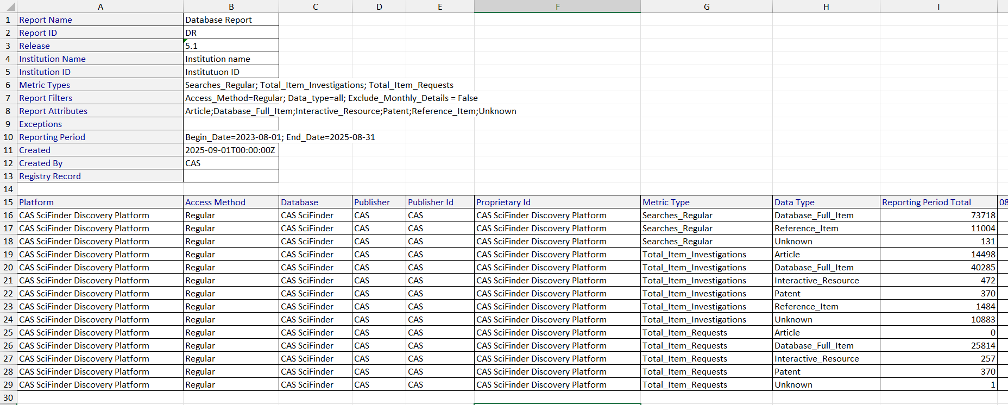Select column F header
The image size is (1008, 405).
point(557,7)
